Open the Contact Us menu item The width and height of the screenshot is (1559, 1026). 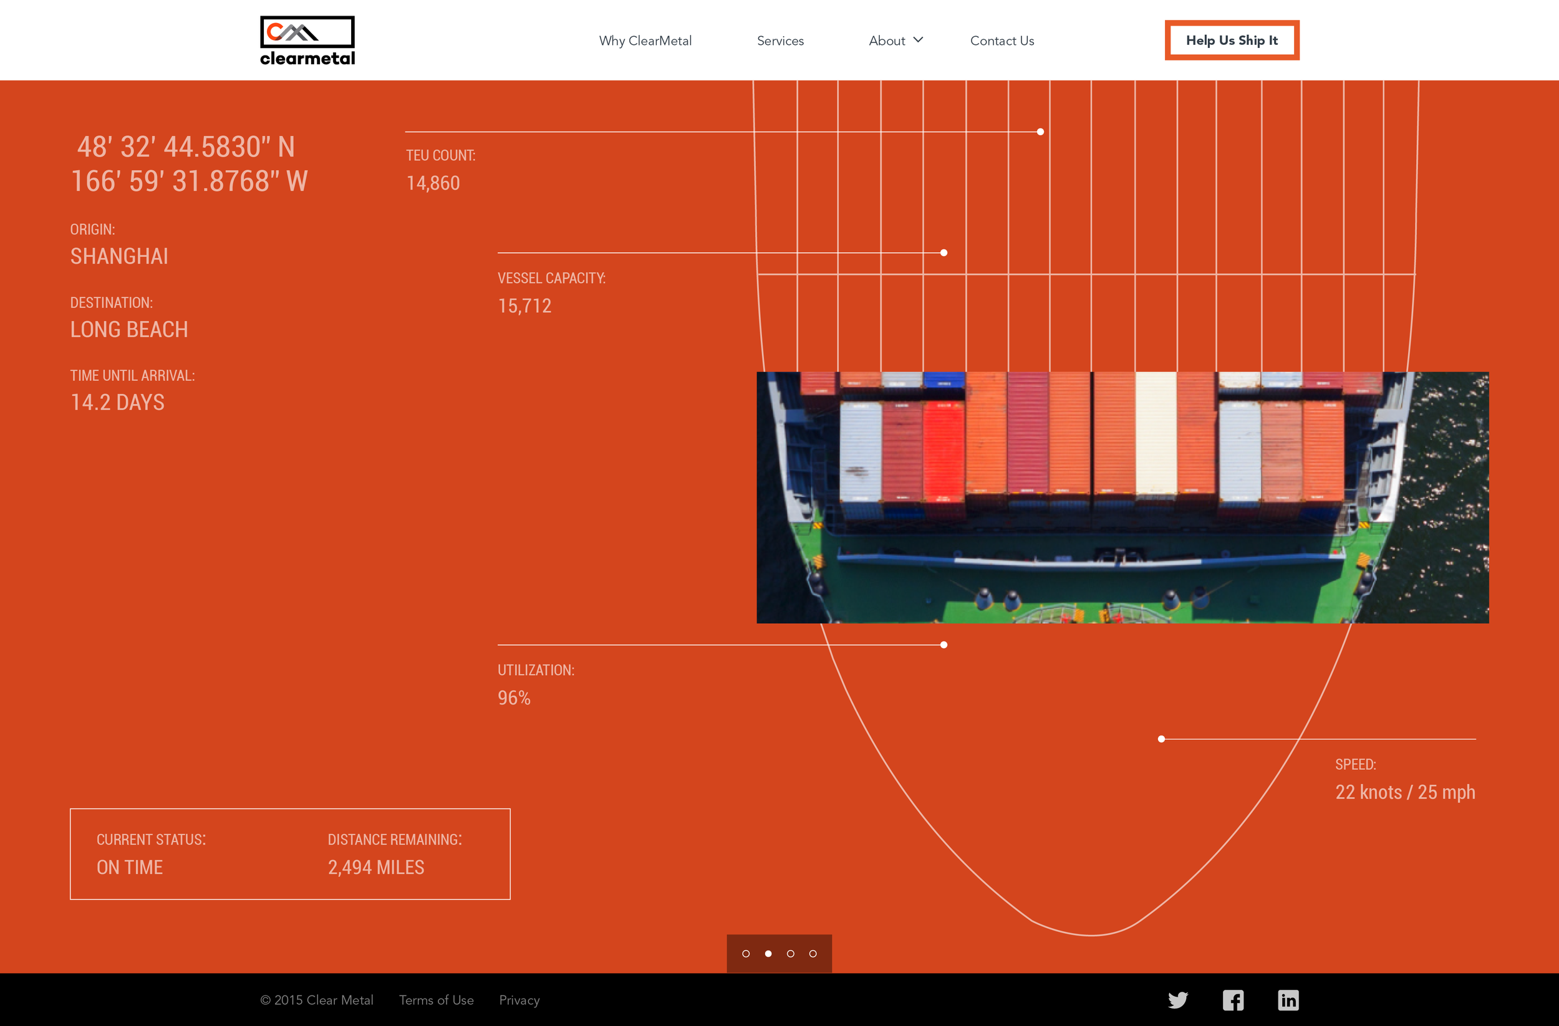1002,41
